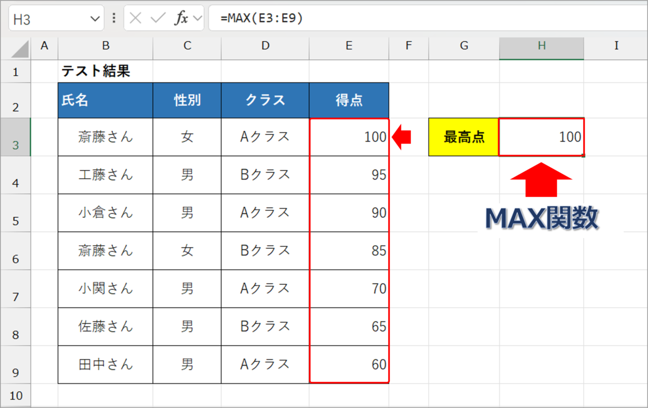
Task: Click the Bクラス cell in row 8
Action: click(x=265, y=327)
